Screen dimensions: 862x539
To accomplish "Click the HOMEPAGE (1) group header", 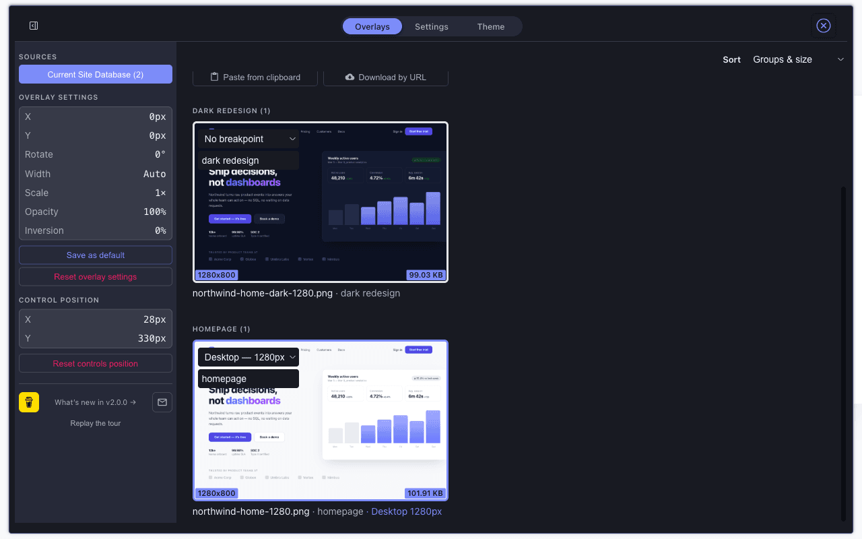I will (x=222, y=329).
